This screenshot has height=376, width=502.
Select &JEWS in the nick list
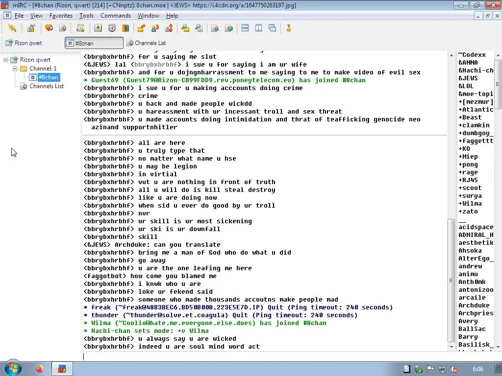point(468,78)
